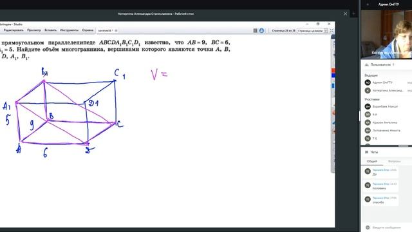
Task: Switch to the Вопросы chat tab
Action: click(x=394, y=161)
